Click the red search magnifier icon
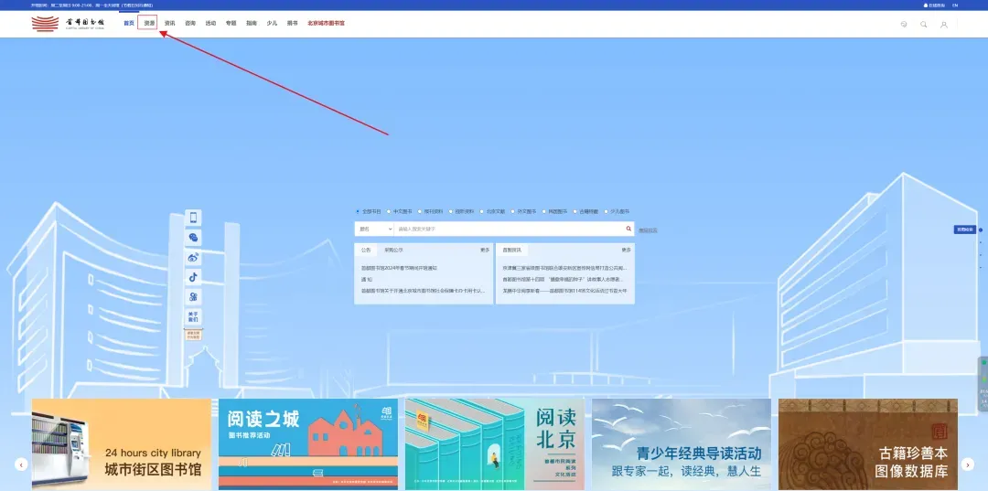988x491 pixels. tap(628, 229)
